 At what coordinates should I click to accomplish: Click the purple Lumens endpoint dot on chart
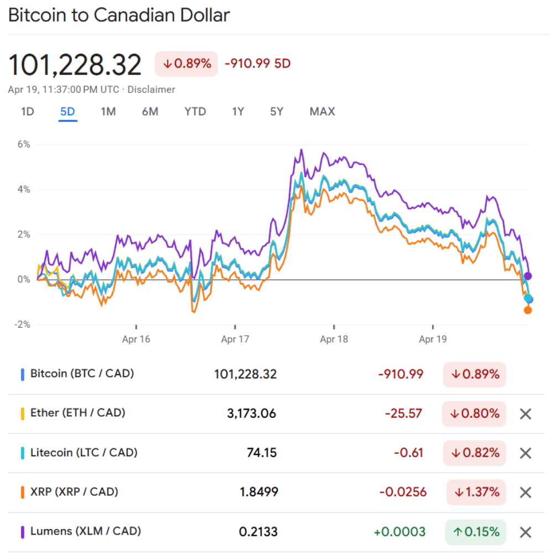[528, 276]
